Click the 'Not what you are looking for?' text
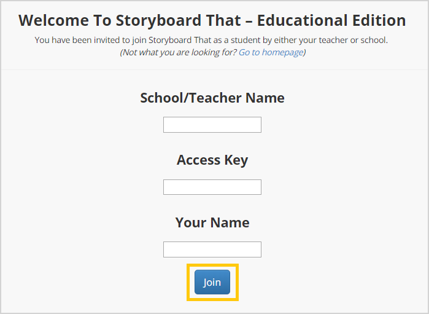 pyautogui.click(x=179, y=52)
